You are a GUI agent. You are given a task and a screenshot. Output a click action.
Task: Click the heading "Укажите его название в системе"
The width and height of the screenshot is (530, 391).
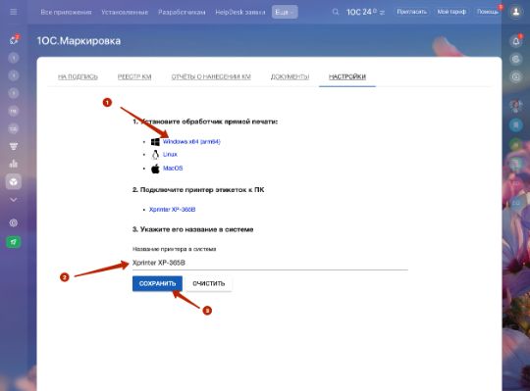(x=193, y=229)
